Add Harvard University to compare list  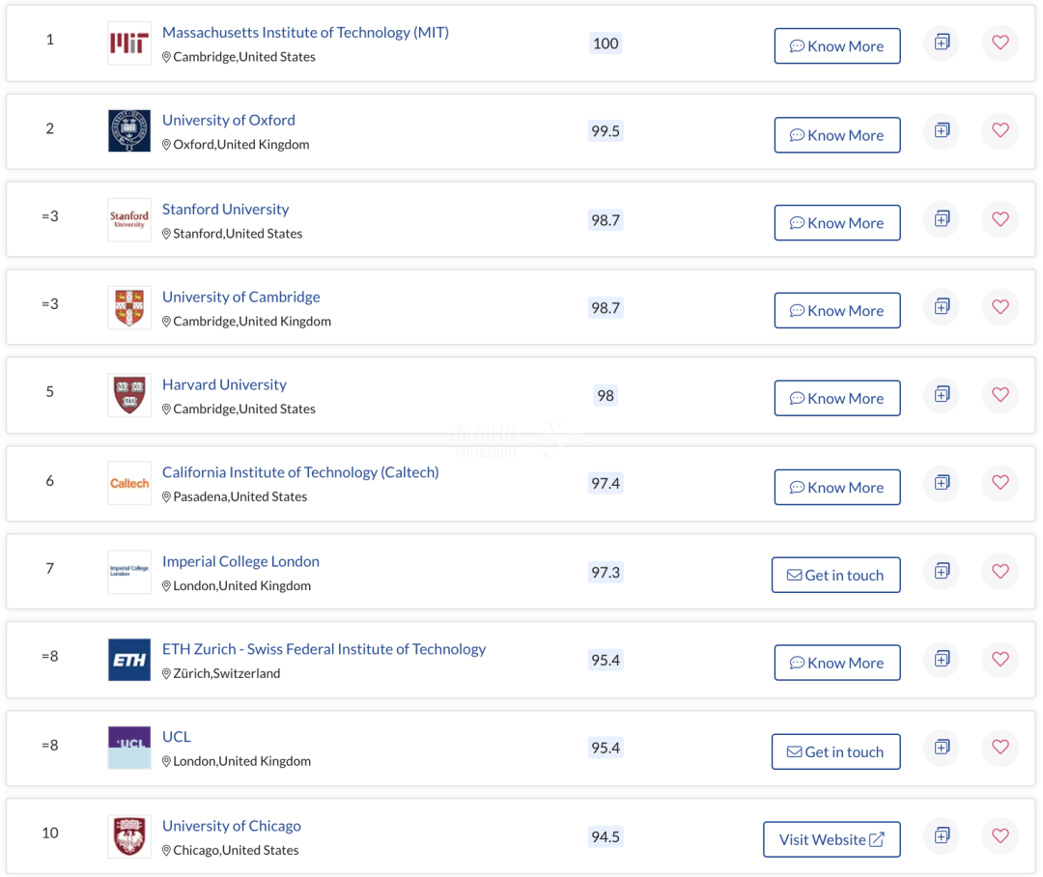[942, 395]
